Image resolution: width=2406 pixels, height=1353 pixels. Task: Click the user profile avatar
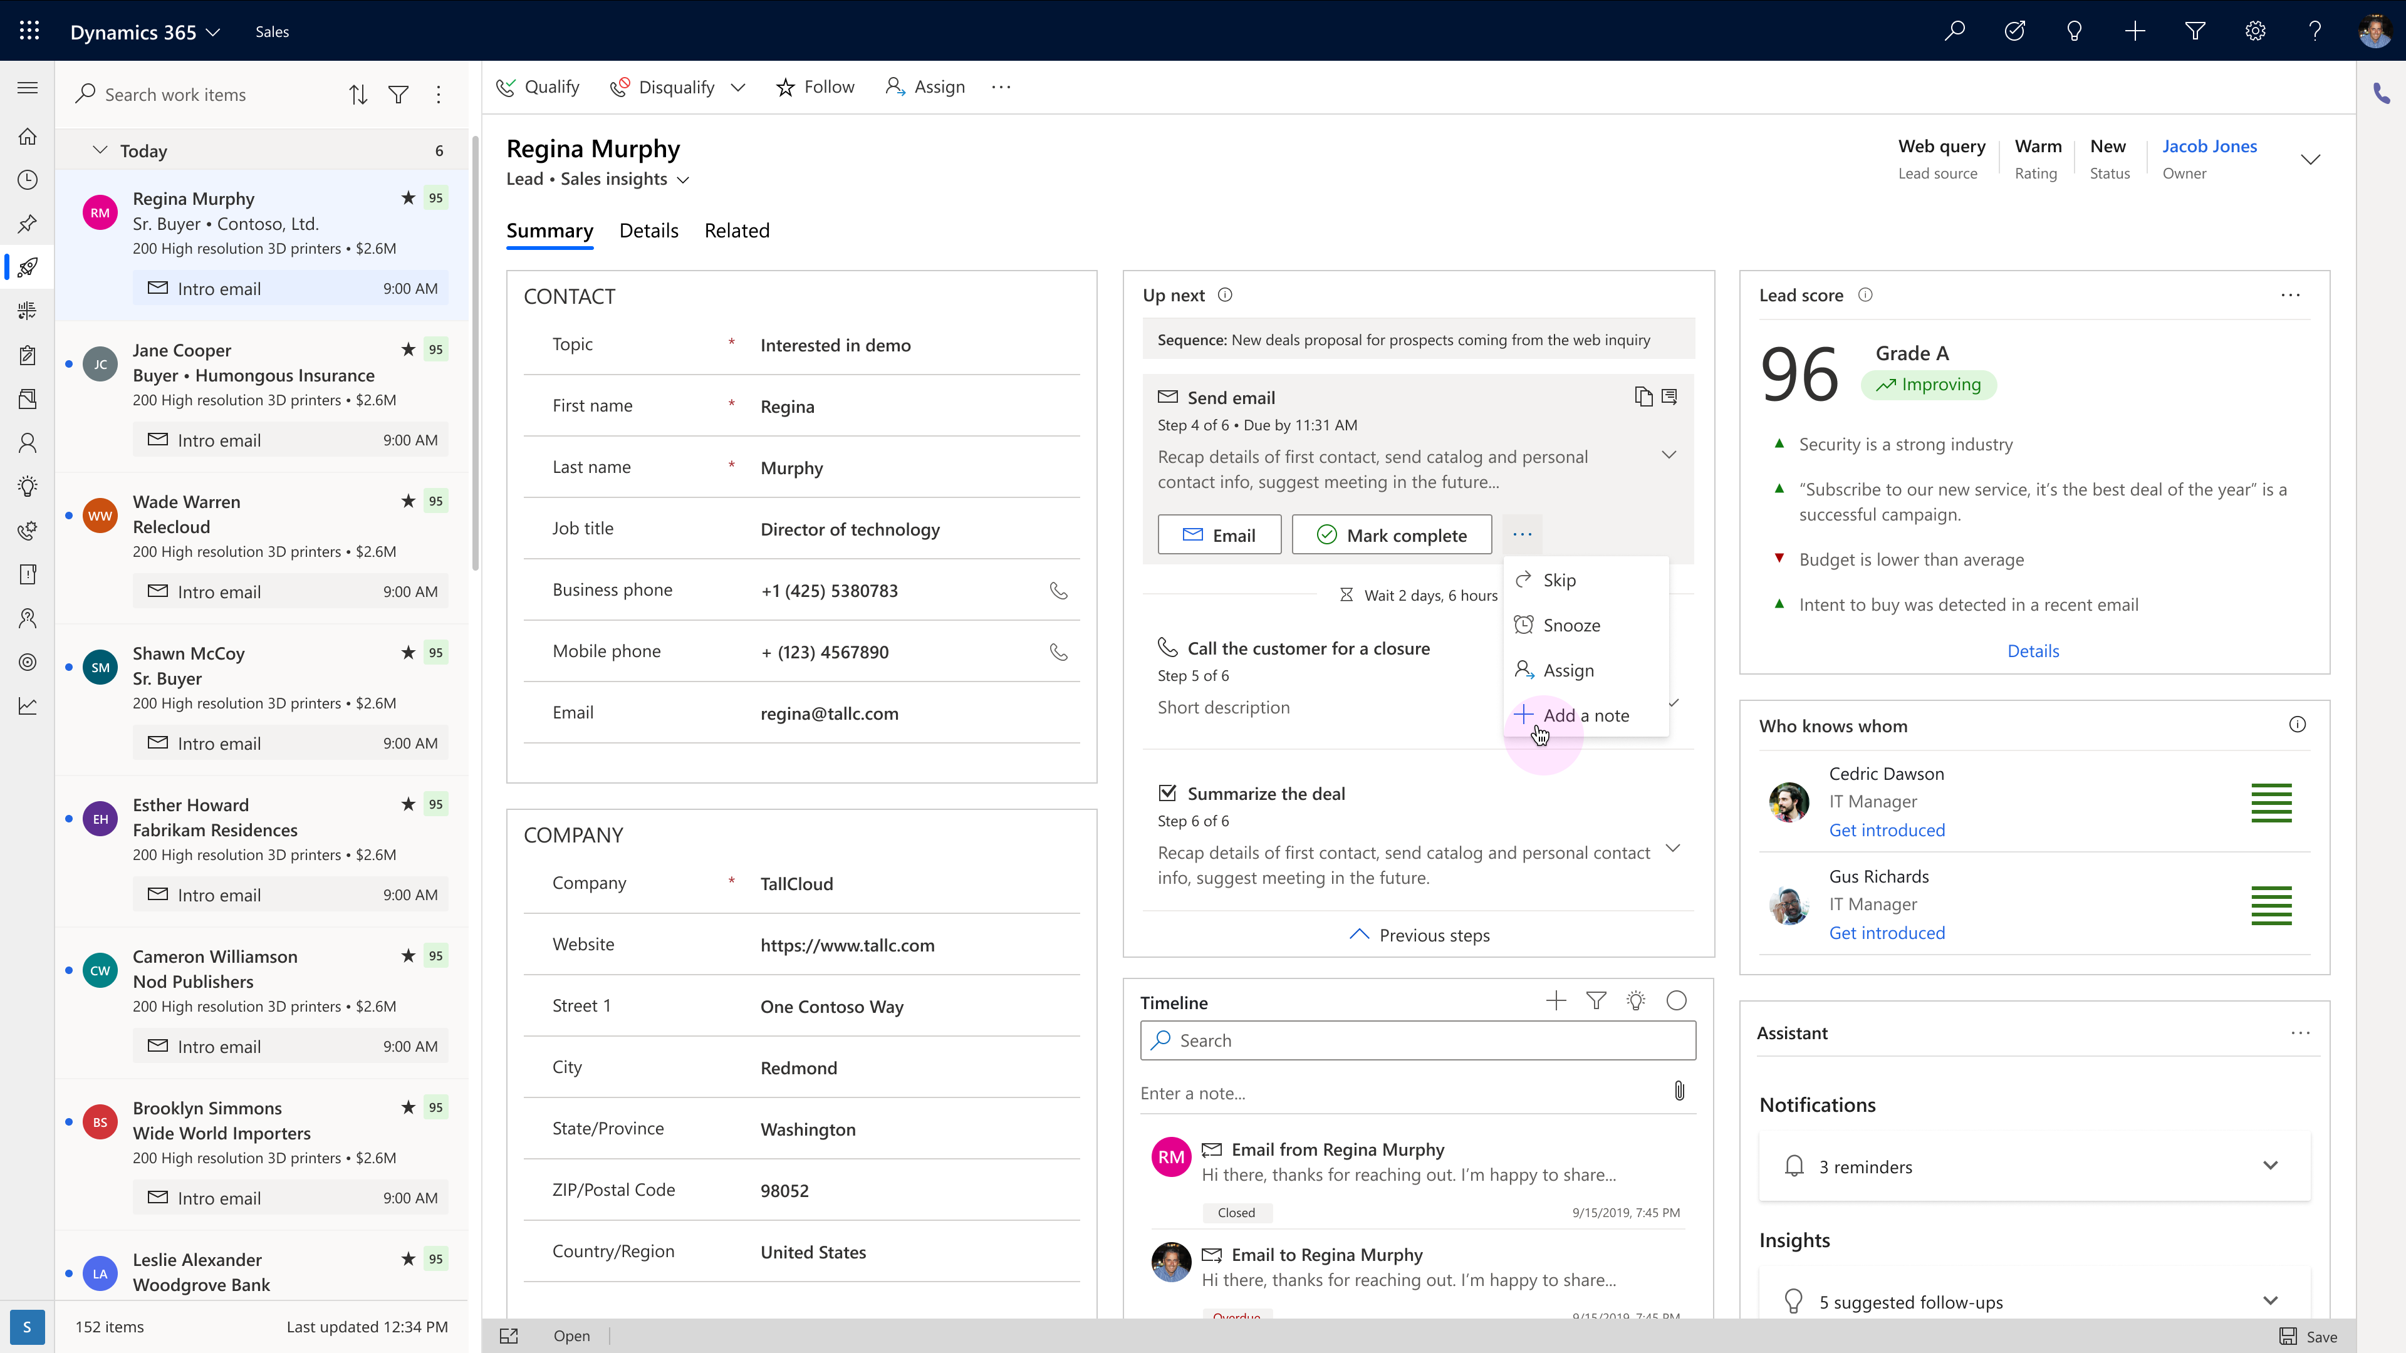tap(2375, 31)
